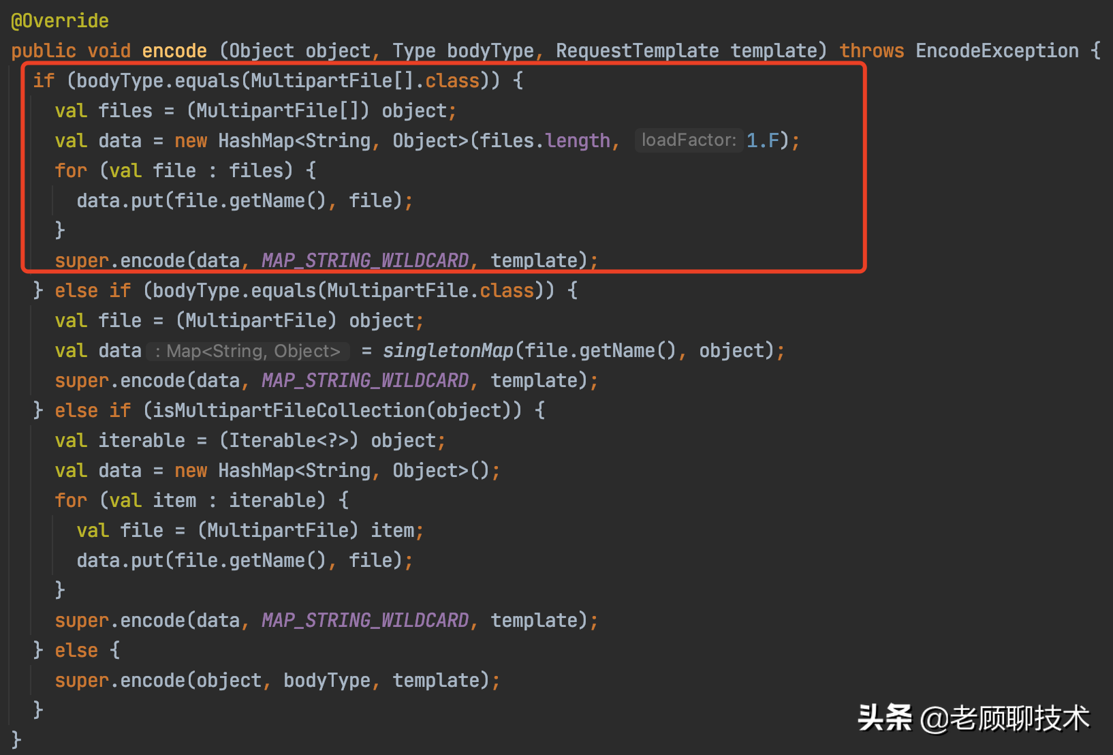This screenshot has width=1113, height=755.
Task: Click the Map<String, Object> type hint
Action: pos(248,351)
